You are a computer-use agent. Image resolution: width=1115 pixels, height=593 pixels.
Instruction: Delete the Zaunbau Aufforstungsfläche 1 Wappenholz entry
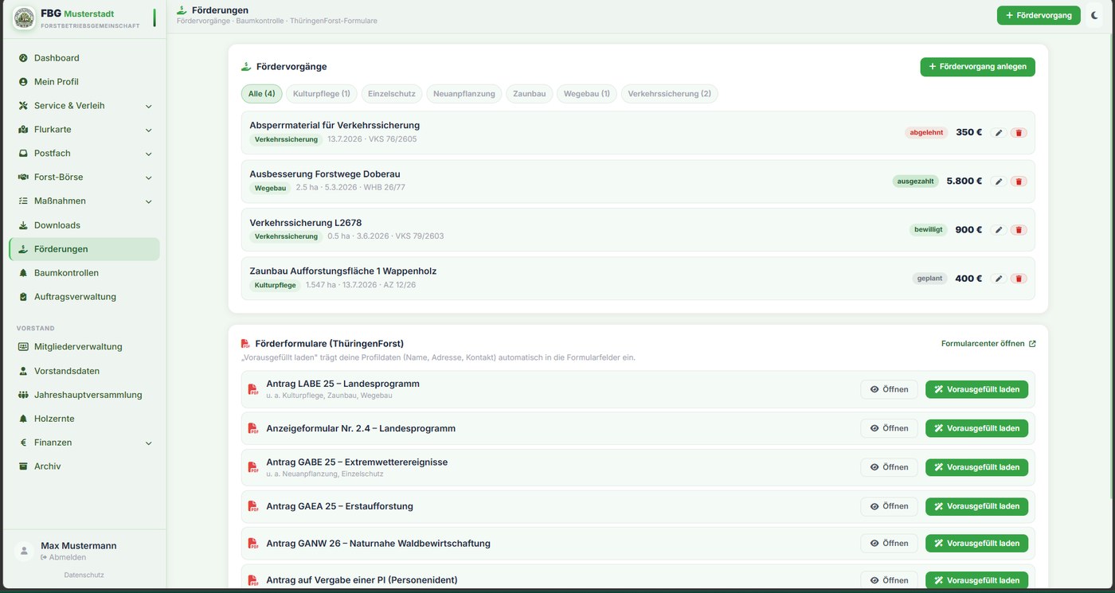point(1019,279)
